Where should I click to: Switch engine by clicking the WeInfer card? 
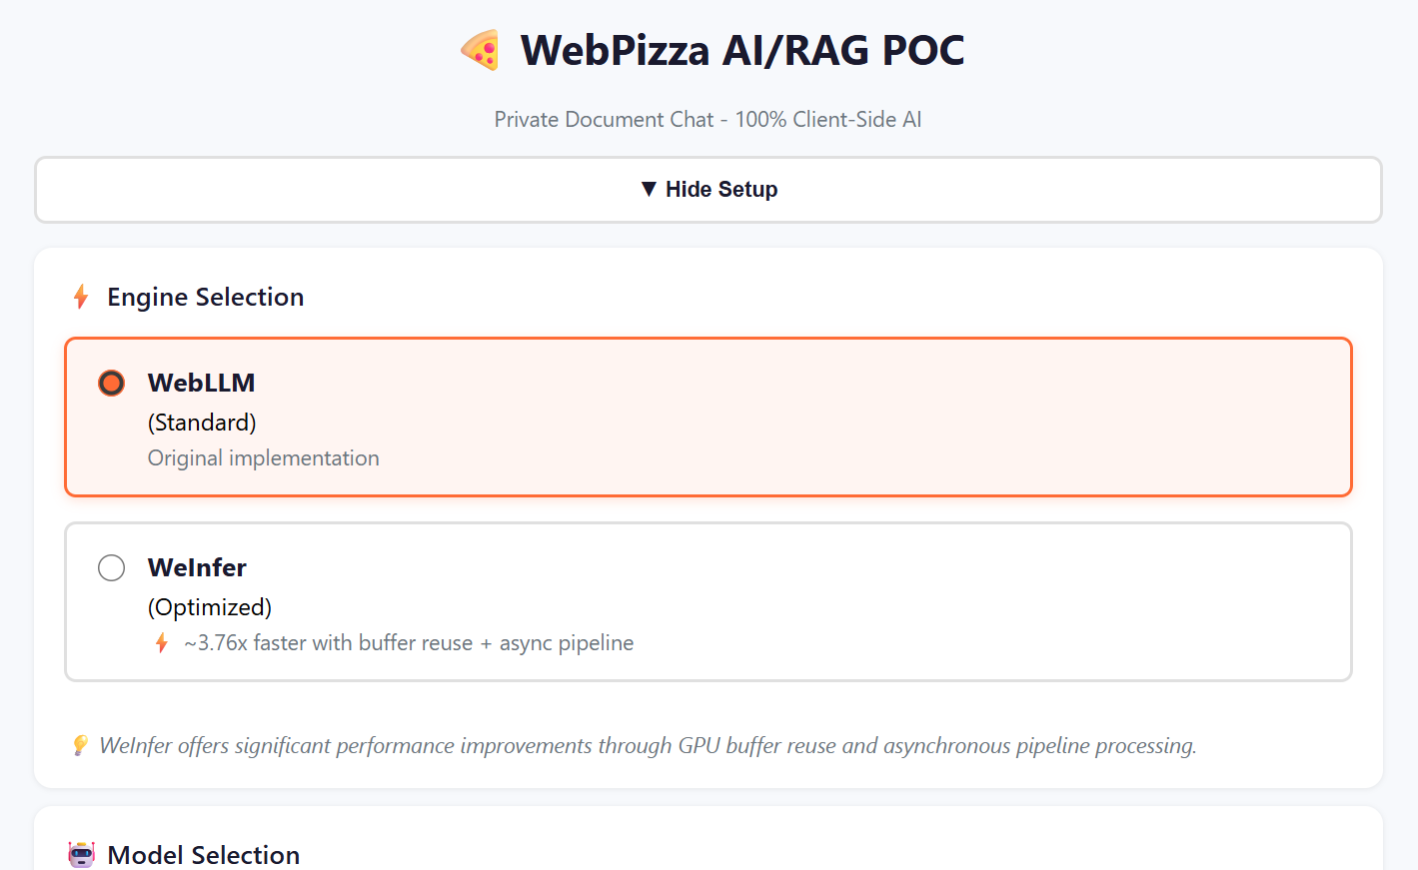pos(709,601)
